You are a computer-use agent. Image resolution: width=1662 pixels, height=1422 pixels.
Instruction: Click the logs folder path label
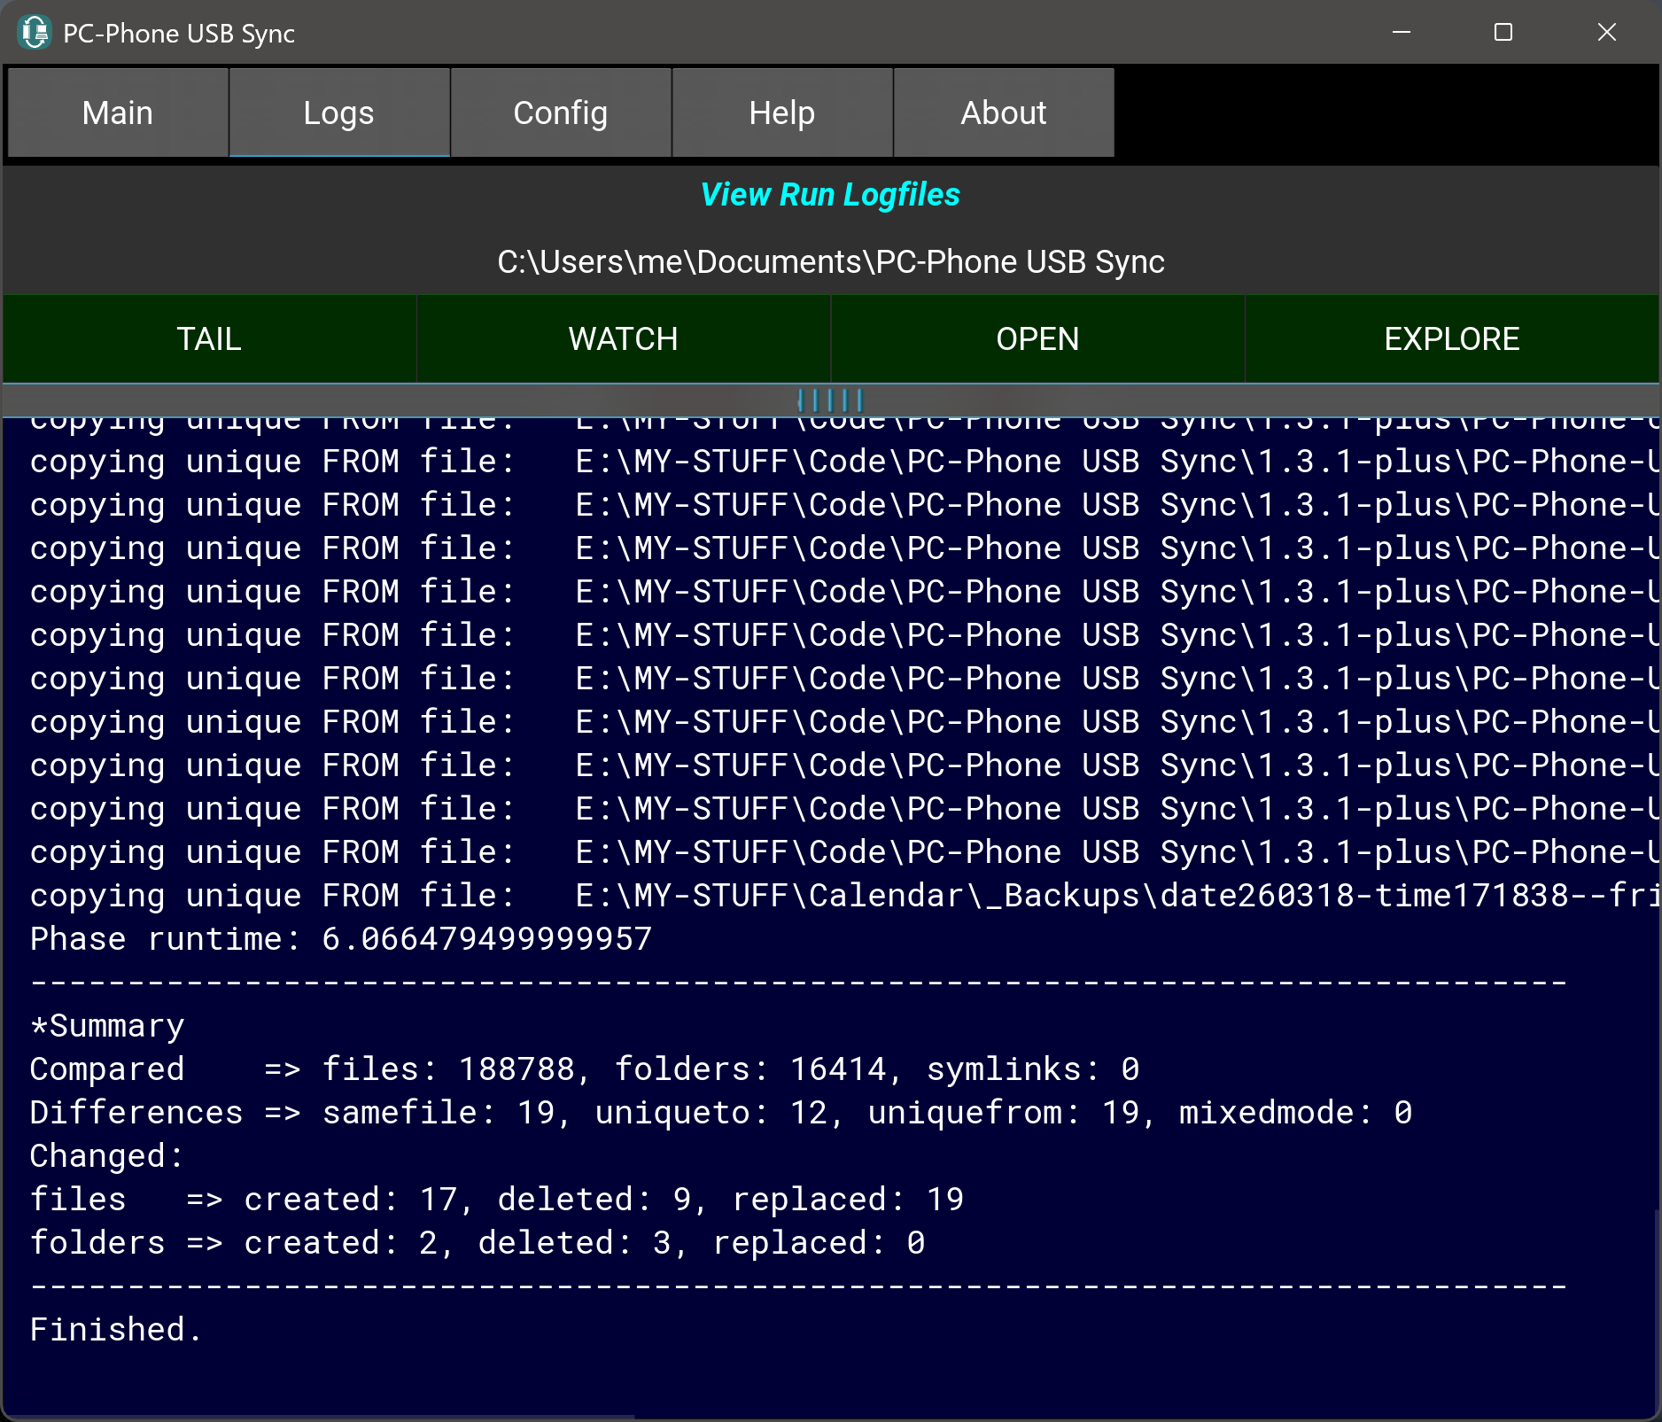click(830, 262)
